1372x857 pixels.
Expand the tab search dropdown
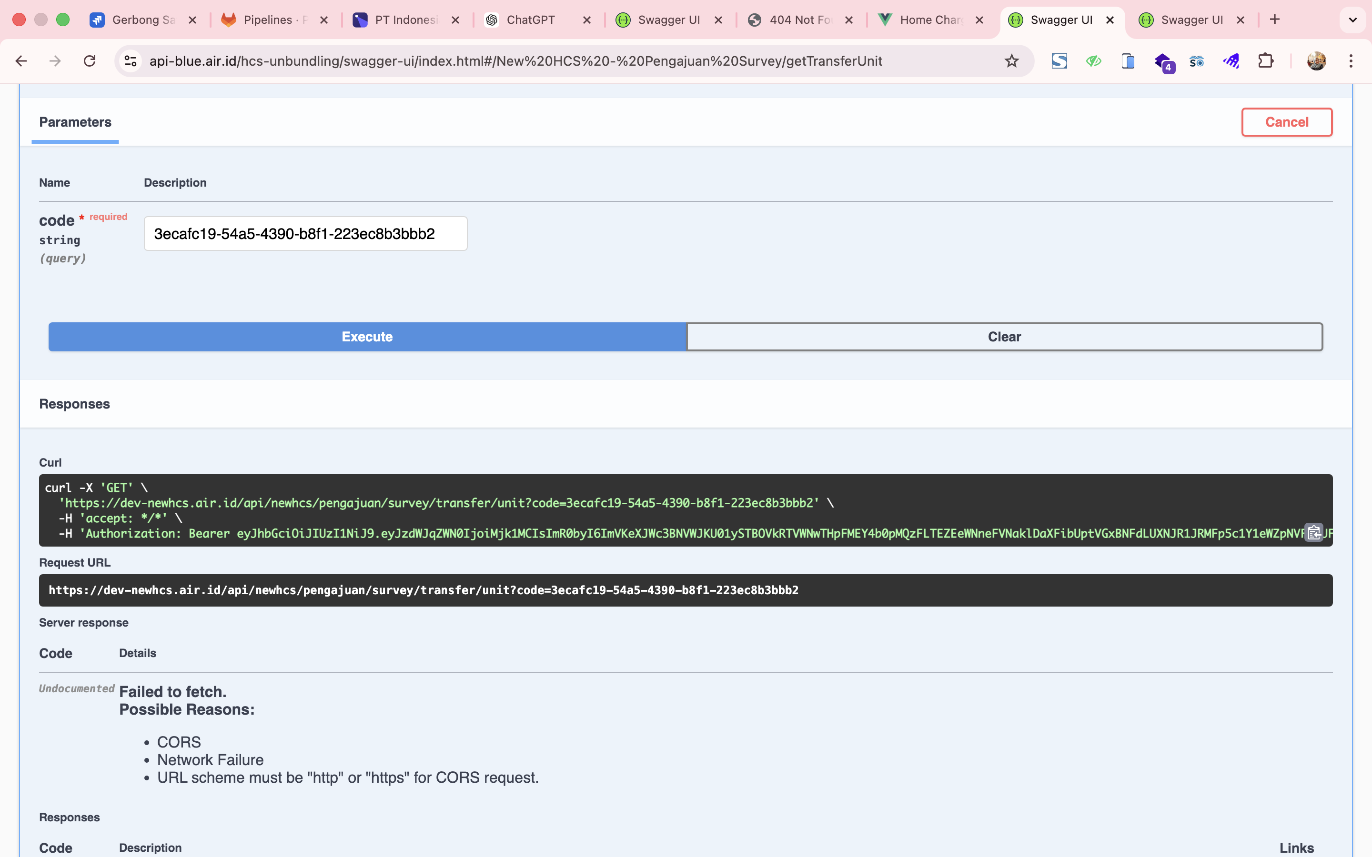pyautogui.click(x=1352, y=20)
